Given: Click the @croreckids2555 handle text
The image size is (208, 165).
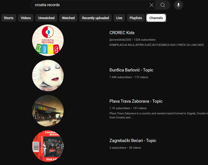Looking at the screenshot, I should coord(120,40).
